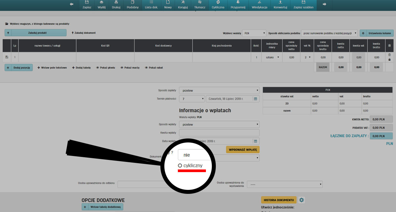The height and width of the screenshot is (212, 396).
Task: Open the Wybierz walutę PLN dropdown
Action: click(x=254, y=33)
